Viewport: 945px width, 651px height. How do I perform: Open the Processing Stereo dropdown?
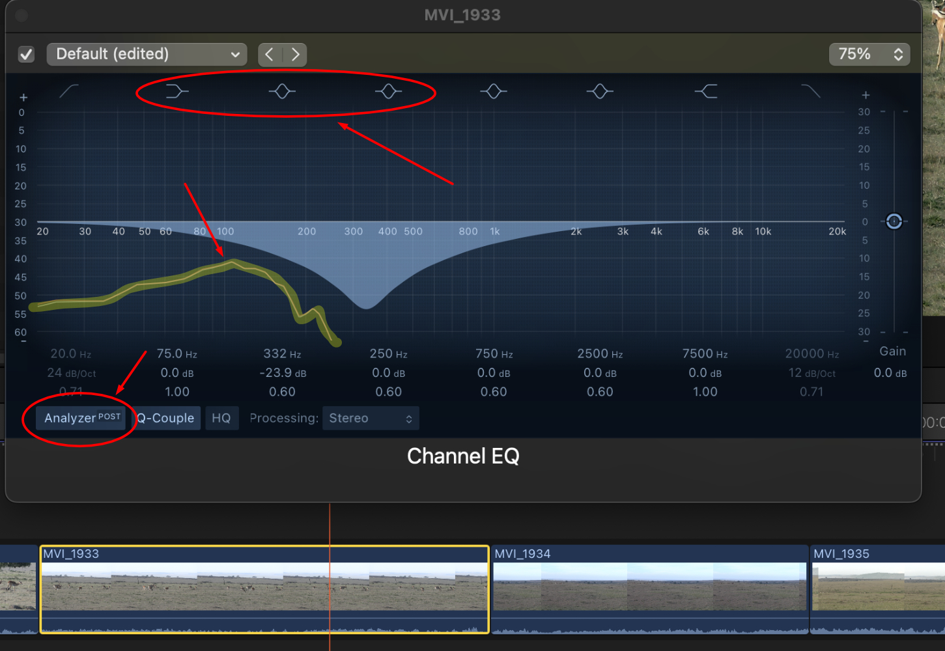point(370,418)
